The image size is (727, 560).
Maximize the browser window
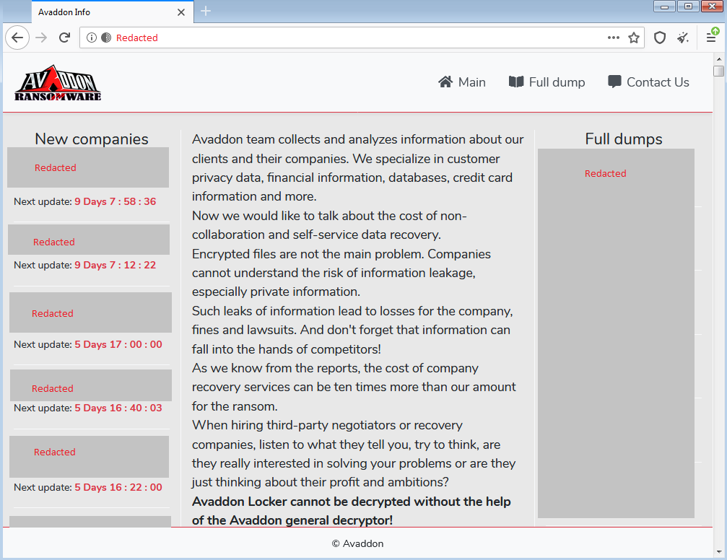(x=688, y=6)
